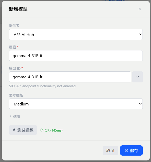This screenshot has height=162, width=151.
Task: Click into the 標籤 text field
Action: 76,56
